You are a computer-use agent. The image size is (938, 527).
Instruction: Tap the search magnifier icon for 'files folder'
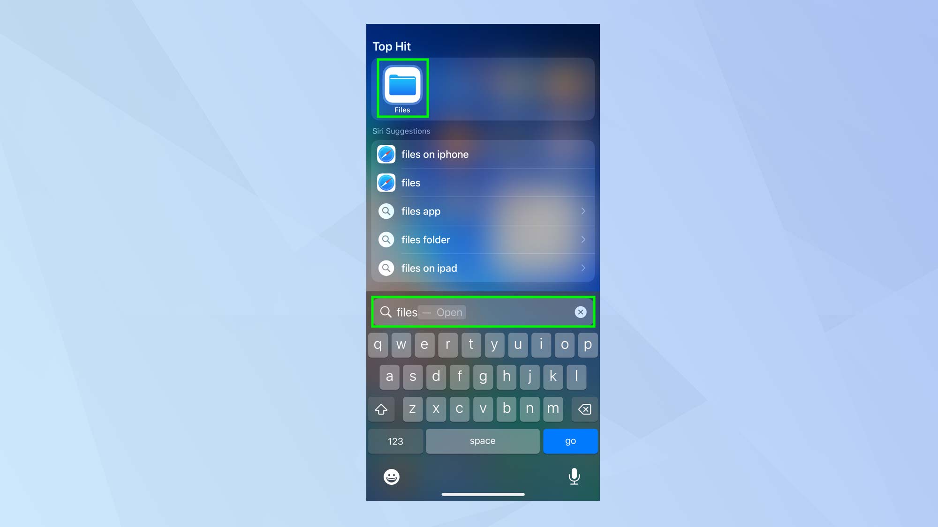386,239
